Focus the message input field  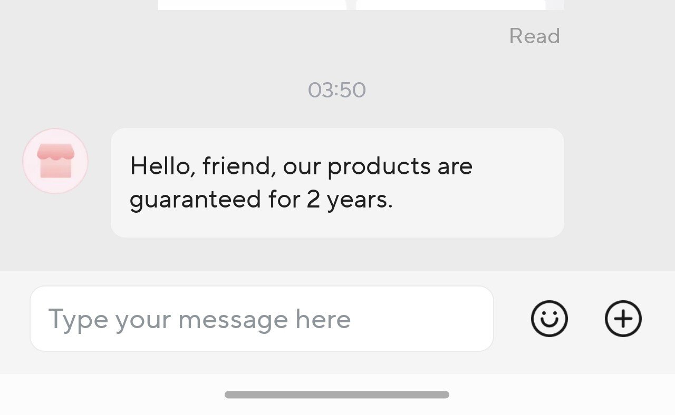262,319
